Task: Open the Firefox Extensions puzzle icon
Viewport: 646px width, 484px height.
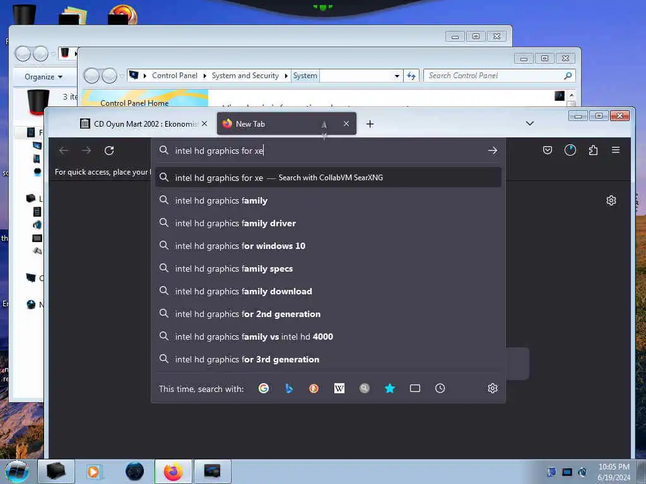Action: pyautogui.click(x=593, y=150)
